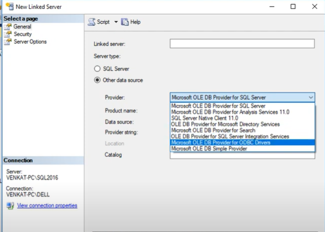Click the New Linked Server title icon
Image resolution: width=325 pixels, height=232 pixels.
pyautogui.click(x=10, y=6)
